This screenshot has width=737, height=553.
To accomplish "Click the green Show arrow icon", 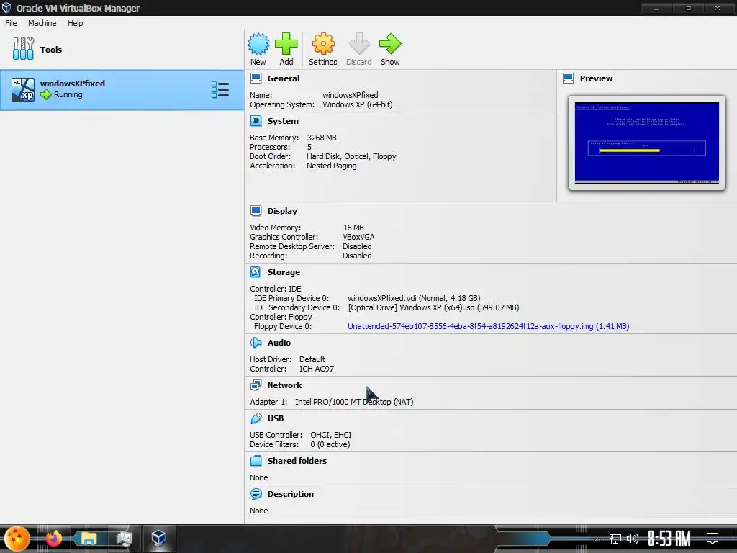I will pos(390,44).
